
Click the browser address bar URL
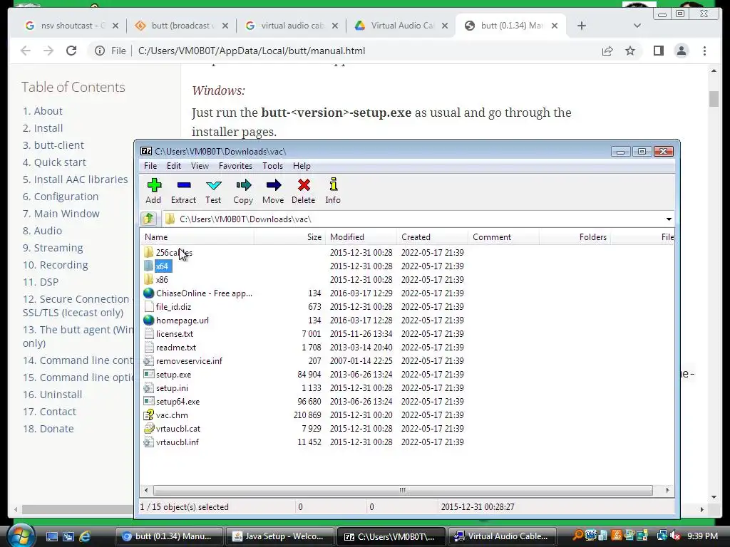[252, 51]
